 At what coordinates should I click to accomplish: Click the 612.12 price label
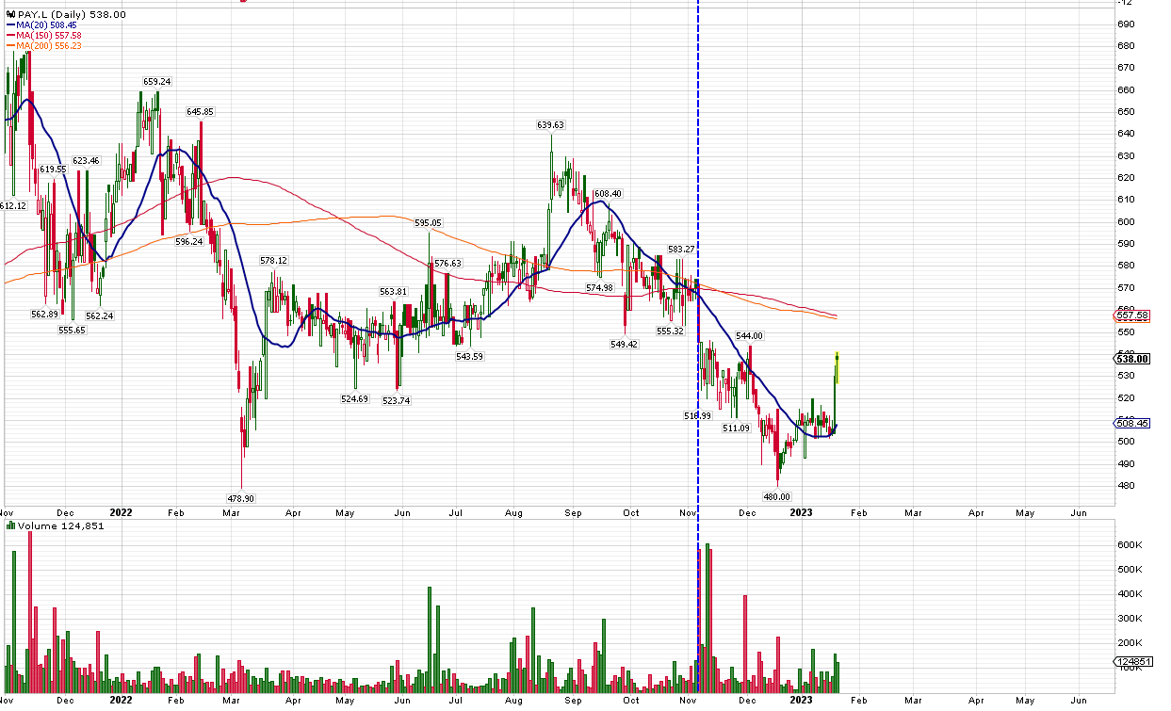coord(14,205)
